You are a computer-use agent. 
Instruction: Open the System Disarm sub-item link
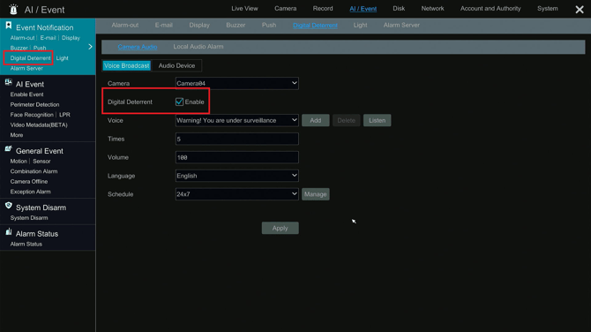[x=29, y=218]
